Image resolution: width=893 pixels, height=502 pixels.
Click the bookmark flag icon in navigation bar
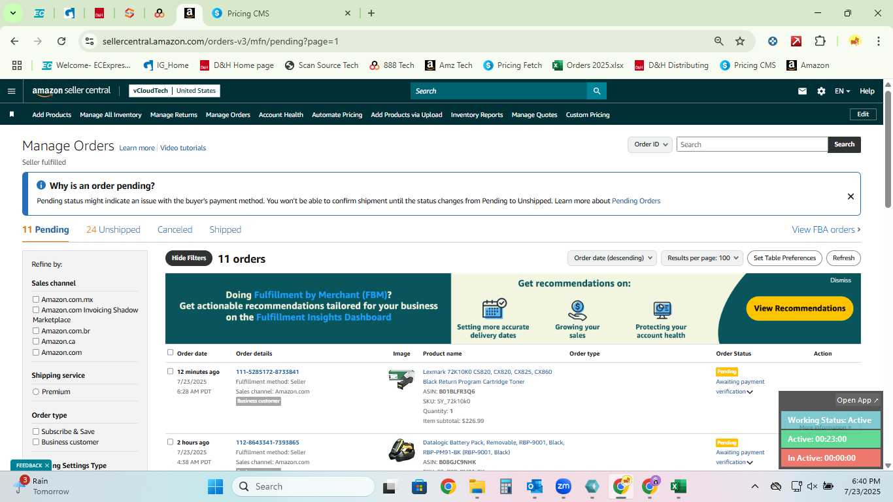click(11, 114)
